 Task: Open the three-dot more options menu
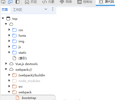point(53,9)
